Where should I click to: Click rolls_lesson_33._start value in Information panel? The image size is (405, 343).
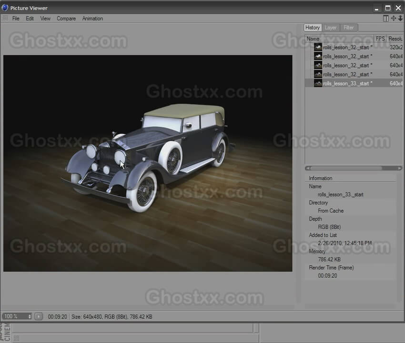[340, 194]
